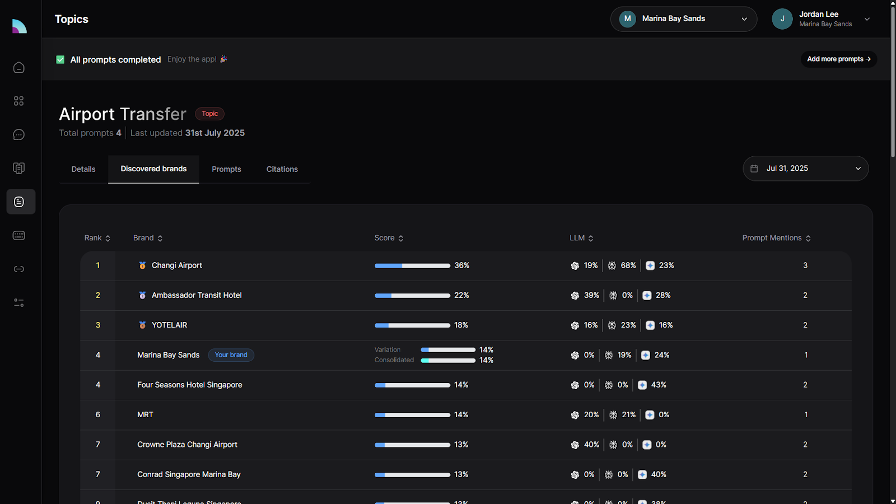Click the second LLM icon showing 21% for MRT
The image size is (896, 504).
(x=613, y=415)
